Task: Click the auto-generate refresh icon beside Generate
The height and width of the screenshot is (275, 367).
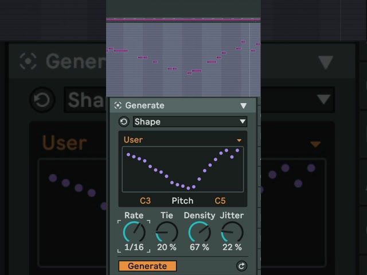Action: [x=241, y=266]
